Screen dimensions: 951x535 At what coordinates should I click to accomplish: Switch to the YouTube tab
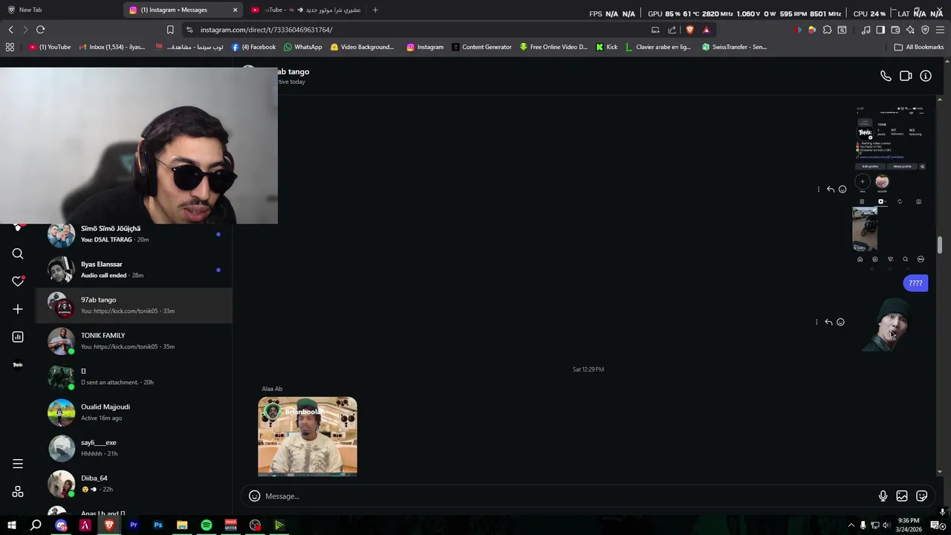click(305, 10)
